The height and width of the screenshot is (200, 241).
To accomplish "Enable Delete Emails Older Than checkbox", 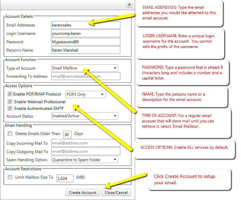I will (10, 134).
